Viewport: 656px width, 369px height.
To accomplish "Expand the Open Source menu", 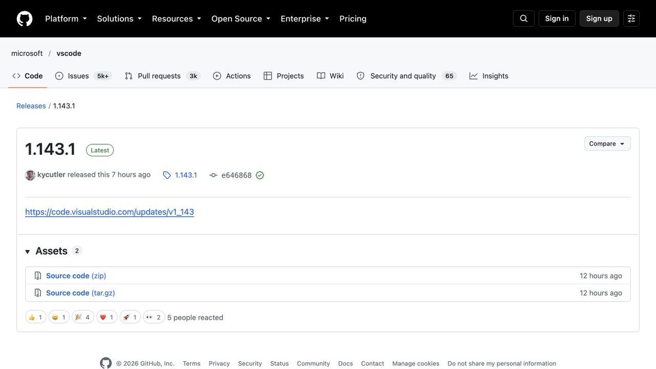I will click(241, 19).
